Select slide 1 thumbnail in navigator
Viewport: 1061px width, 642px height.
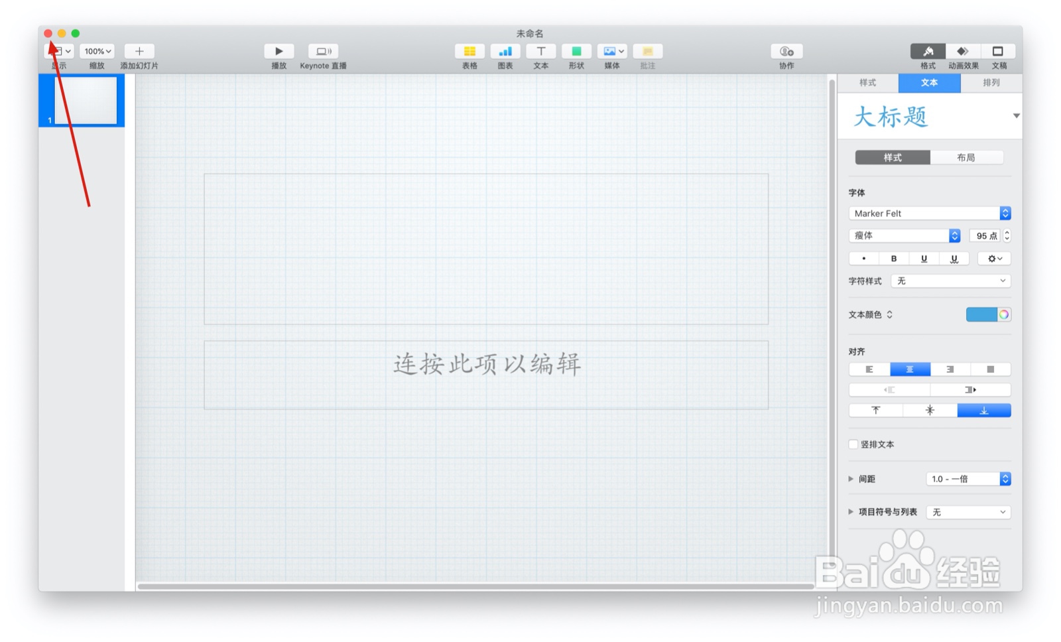85,100
